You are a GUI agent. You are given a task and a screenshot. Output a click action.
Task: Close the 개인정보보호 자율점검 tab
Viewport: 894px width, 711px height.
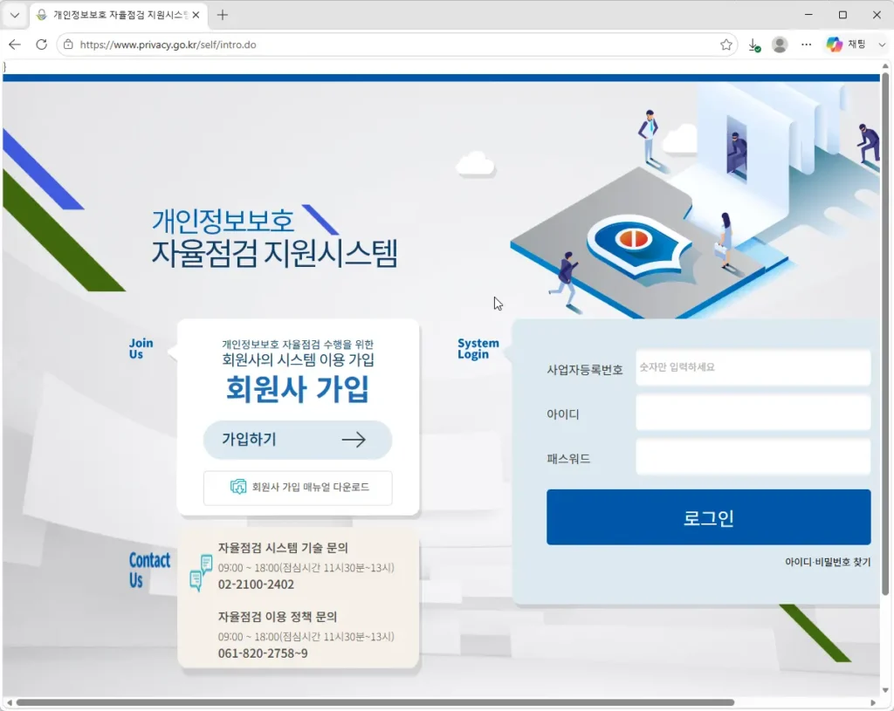[x=196, y=15]
